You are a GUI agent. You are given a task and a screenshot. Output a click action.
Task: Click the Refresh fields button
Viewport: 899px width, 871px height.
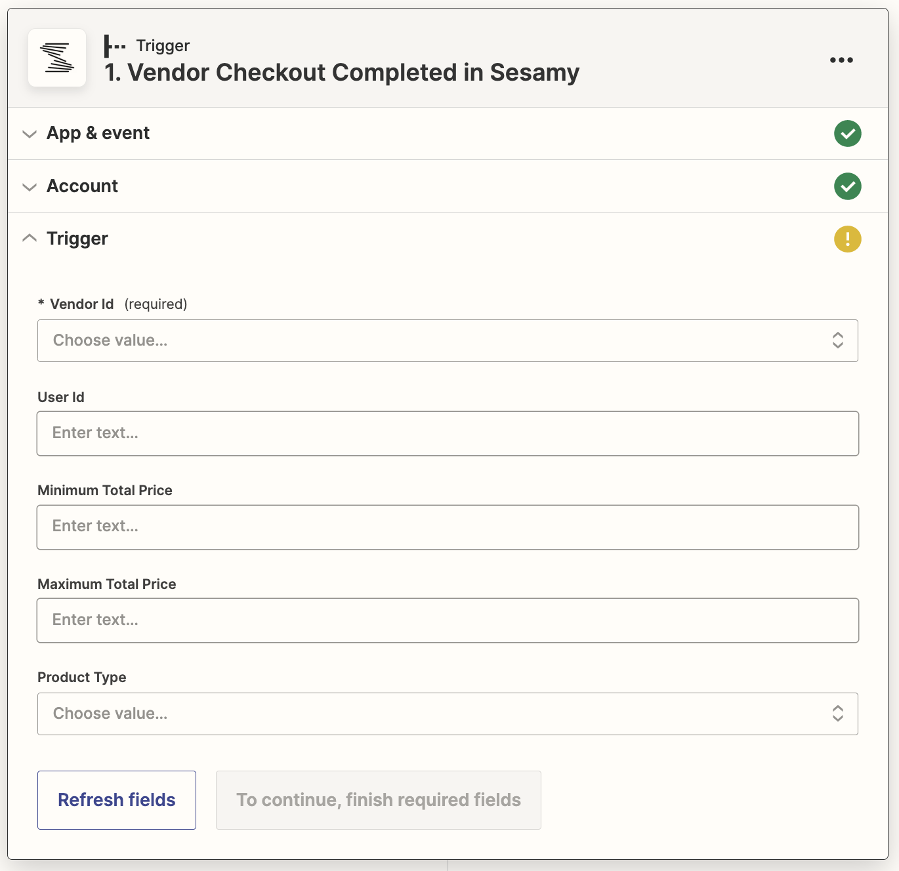click(117, 800)
